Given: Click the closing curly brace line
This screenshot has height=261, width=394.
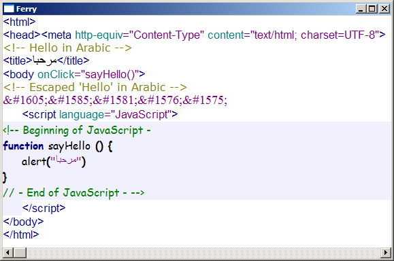Looking at the screenshot, I should tap(5, 177).
